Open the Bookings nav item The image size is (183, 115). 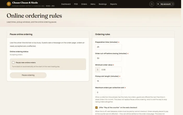[x=102, y=4]
